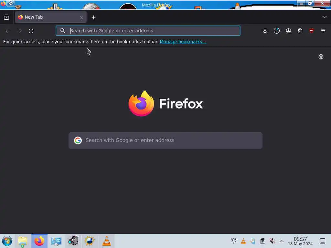
Task: Go forward one page
Action: 19,31
